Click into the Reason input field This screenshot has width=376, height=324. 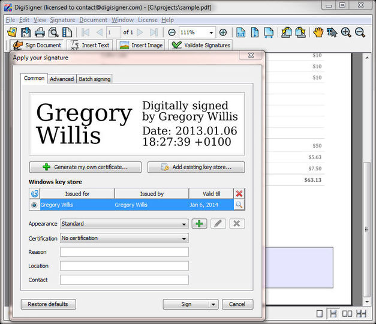click(124, 252)
